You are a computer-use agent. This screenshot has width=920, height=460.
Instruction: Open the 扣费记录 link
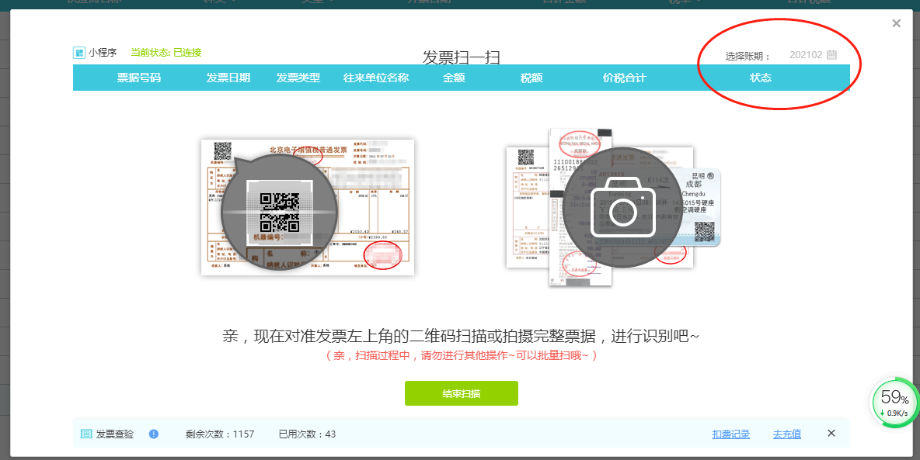[731, 434]
